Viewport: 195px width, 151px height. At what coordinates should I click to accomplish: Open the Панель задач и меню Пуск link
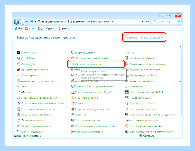93,92
